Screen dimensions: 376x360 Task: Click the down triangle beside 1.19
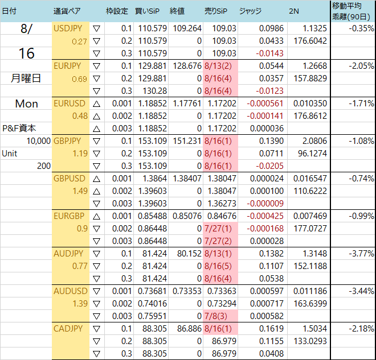point(96,154)
